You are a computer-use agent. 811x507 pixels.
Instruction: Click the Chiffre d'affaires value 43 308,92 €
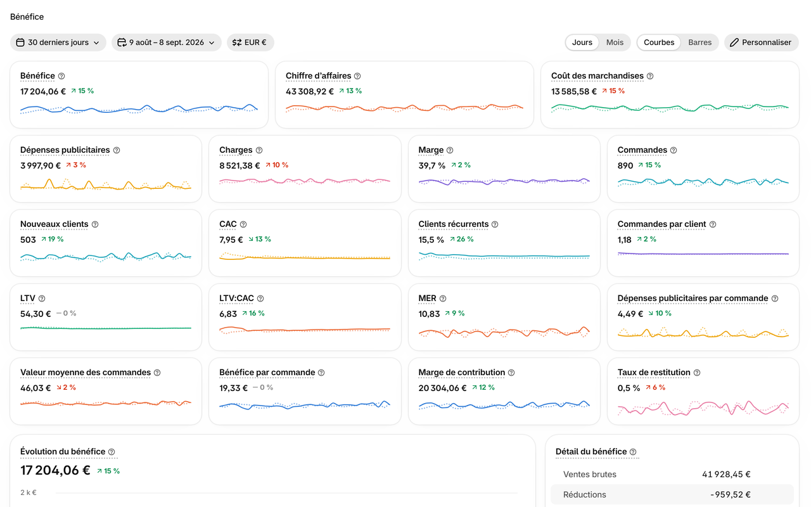[310, 91]
